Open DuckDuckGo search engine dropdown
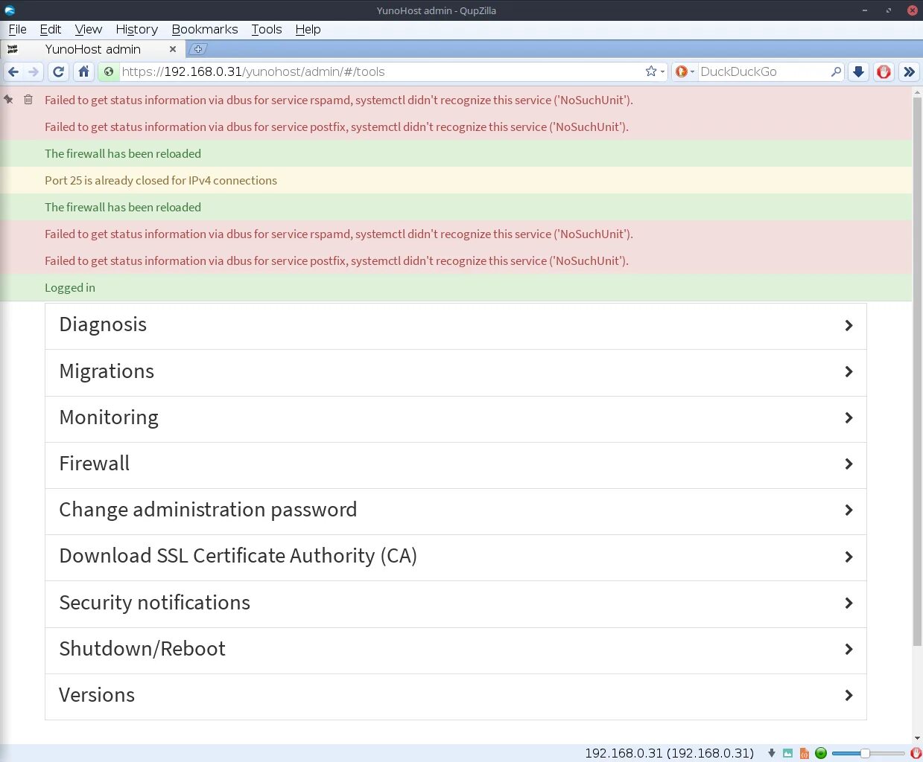The height and width of the screenshot is (762, 923). (685, 71)
